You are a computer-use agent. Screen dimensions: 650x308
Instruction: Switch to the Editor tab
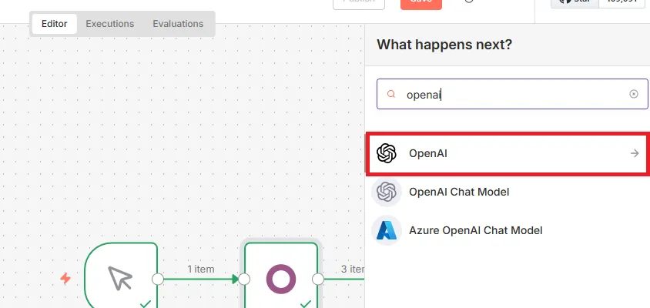(55, 24)
